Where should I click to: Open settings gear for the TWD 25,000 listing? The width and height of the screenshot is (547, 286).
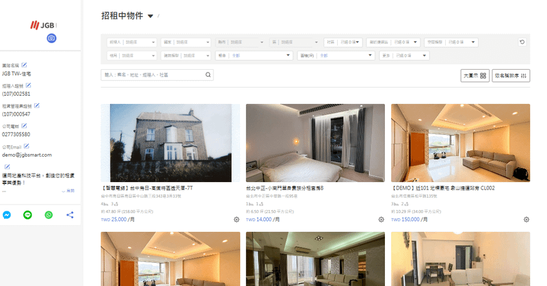(237, 220)
